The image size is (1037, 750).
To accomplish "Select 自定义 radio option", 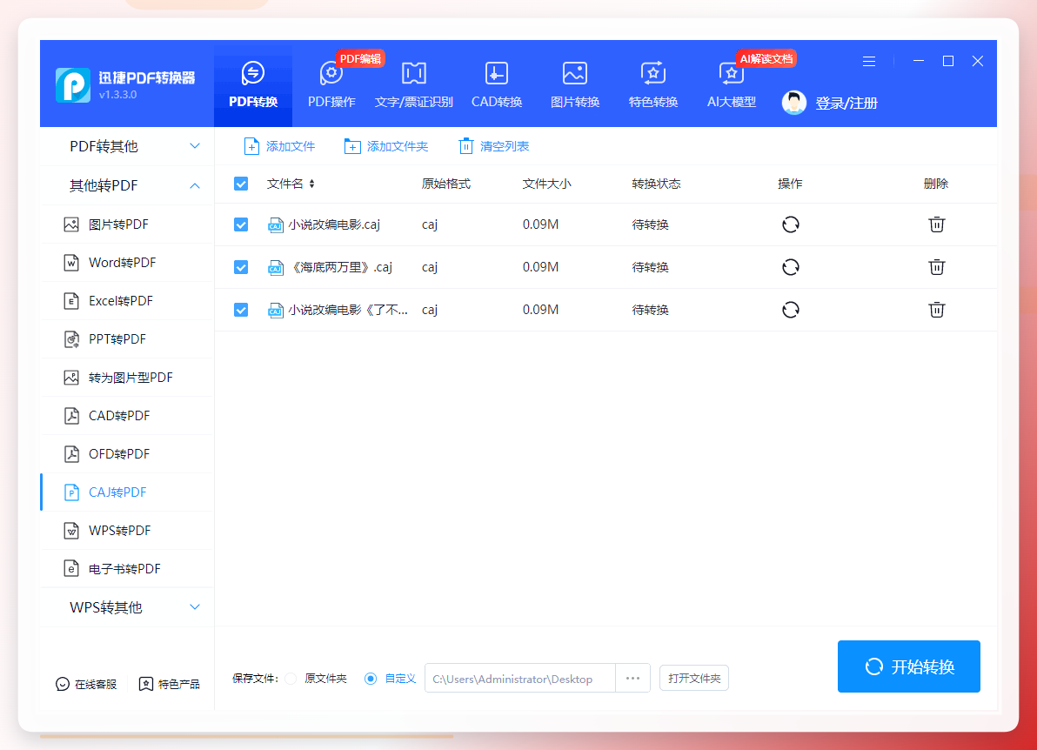I will pos(371,679).
